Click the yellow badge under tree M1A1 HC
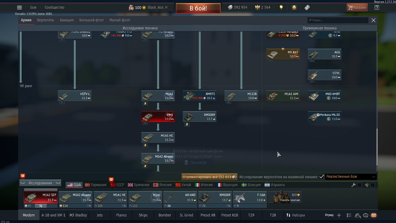This screenshot has width=396, height=223. 145,145
